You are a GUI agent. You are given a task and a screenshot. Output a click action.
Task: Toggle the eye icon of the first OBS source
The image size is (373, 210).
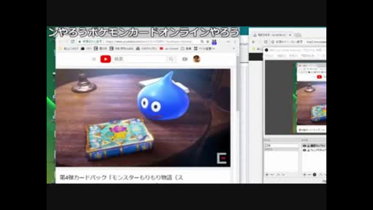[304, 146]
